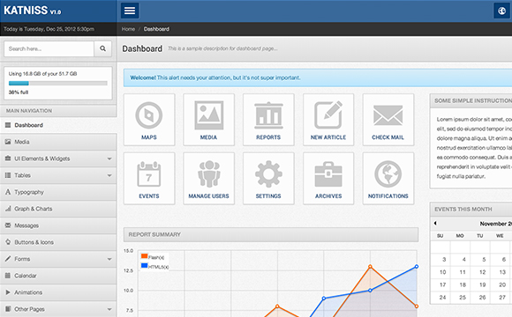This screenshot has width=512, height=317.
Task: Click the Other Pages sidebar icon
Action: 8,309
